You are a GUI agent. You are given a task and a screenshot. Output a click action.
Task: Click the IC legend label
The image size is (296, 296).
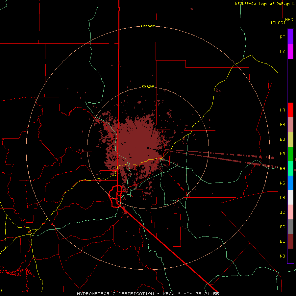282,212
